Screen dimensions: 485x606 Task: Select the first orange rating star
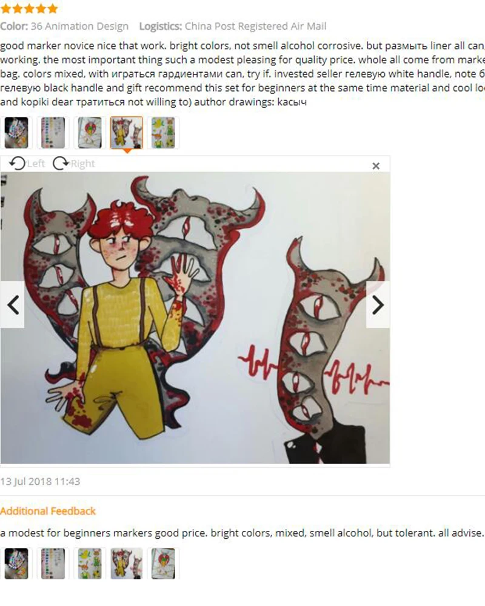(5, 8)
